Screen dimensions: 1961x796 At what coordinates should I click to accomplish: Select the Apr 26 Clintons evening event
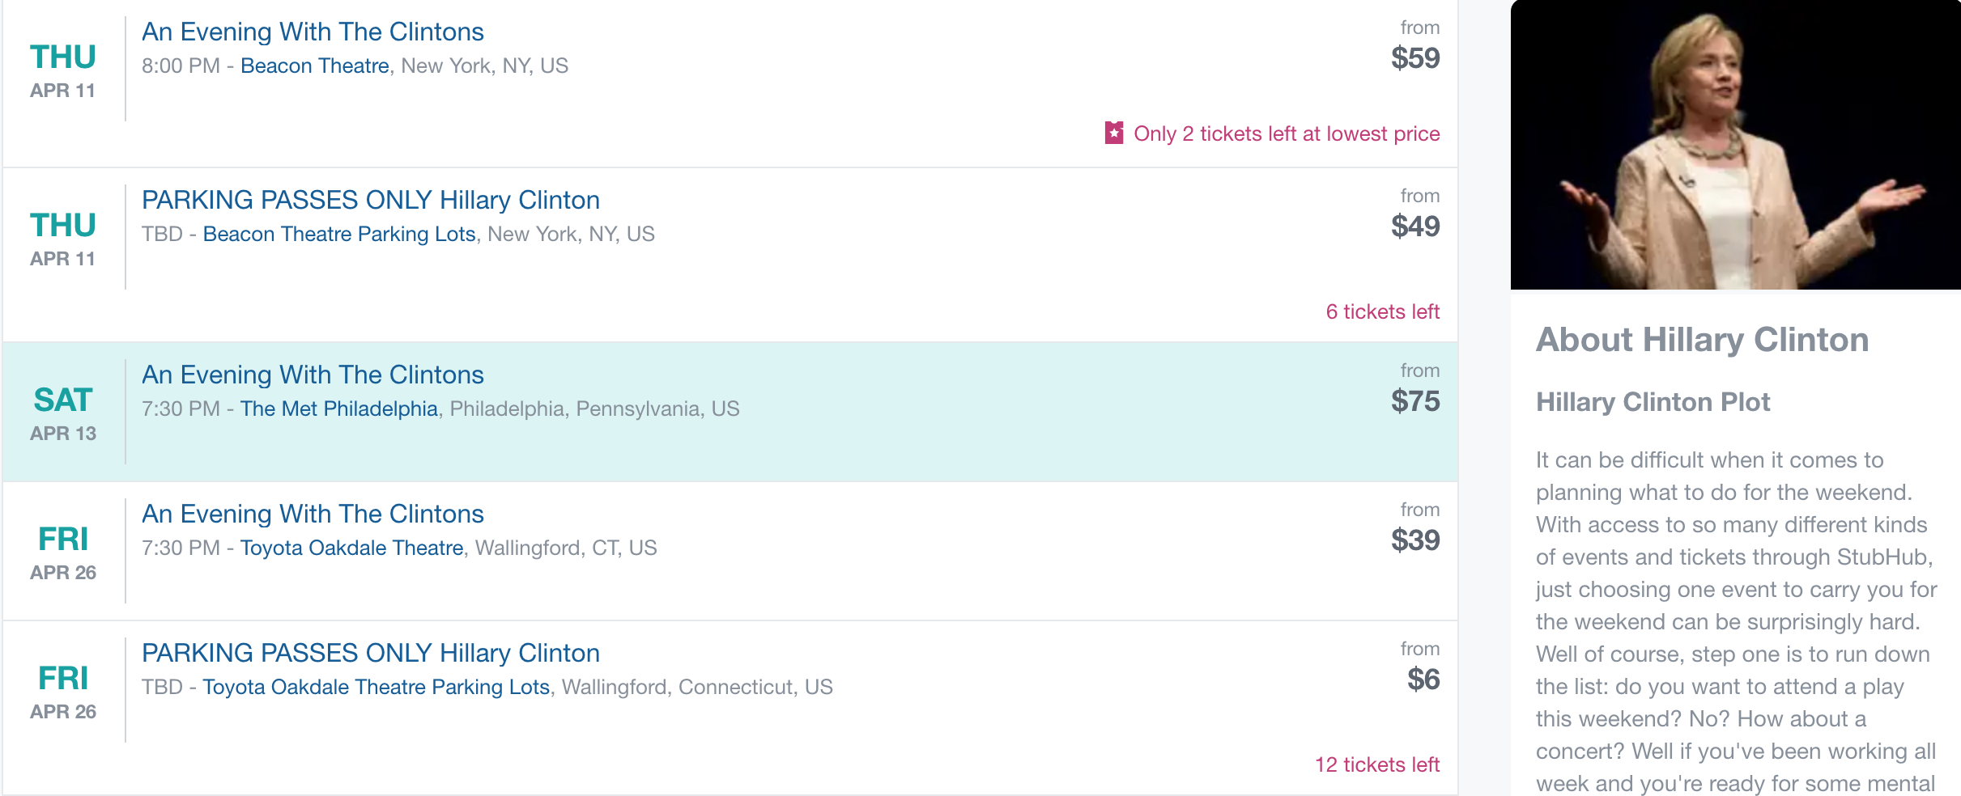[x=313, y=514]
